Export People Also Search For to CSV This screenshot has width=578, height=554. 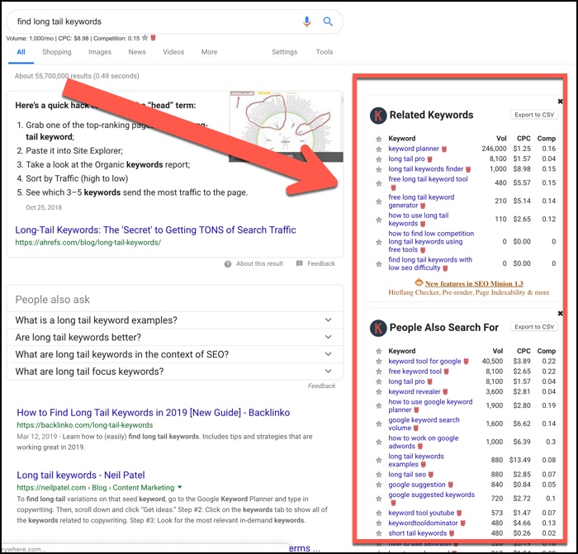tap(534, 327)
